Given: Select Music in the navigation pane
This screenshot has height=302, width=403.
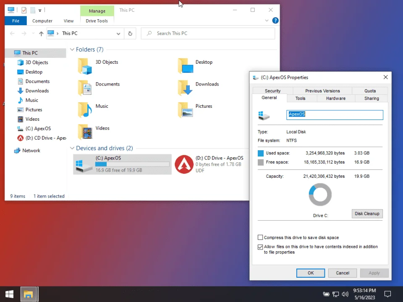Looking at the screenshot, I should (x=31, y=100).
